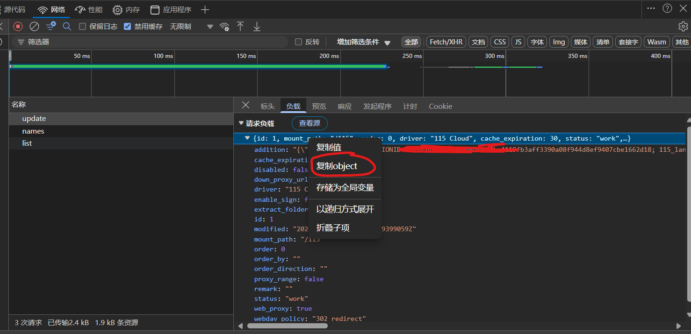Close the request details pane
691x334 pixels.
(x=245, y=105)
